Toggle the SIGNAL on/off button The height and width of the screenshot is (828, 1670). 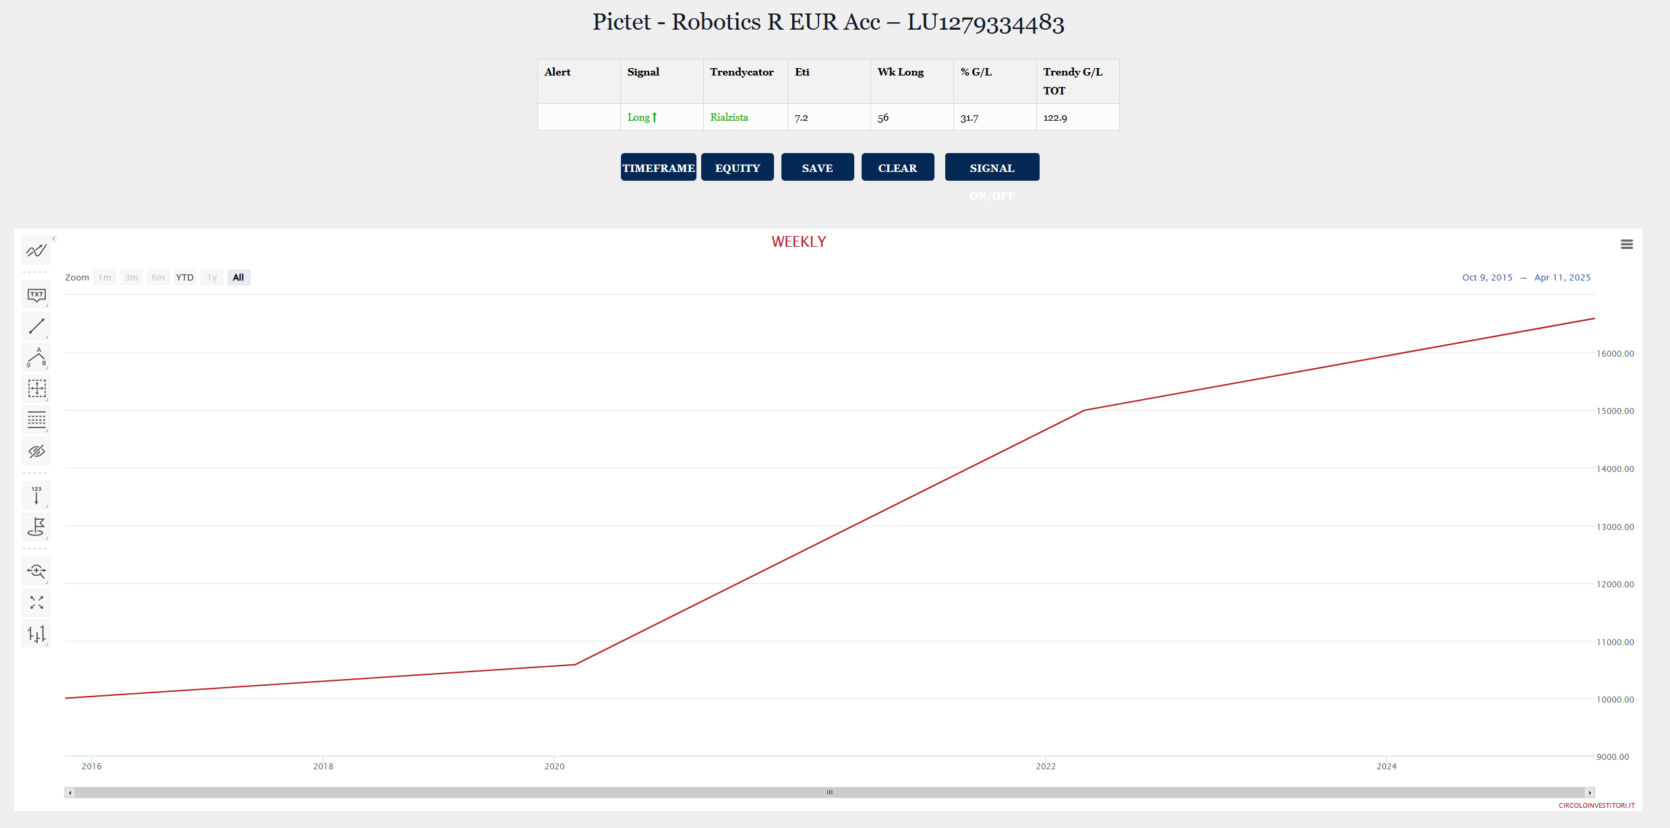point(992,167)
